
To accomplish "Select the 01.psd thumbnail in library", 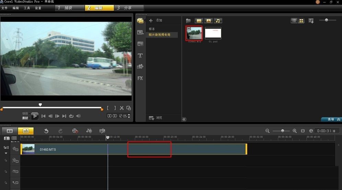I will [x=213, y=34].
